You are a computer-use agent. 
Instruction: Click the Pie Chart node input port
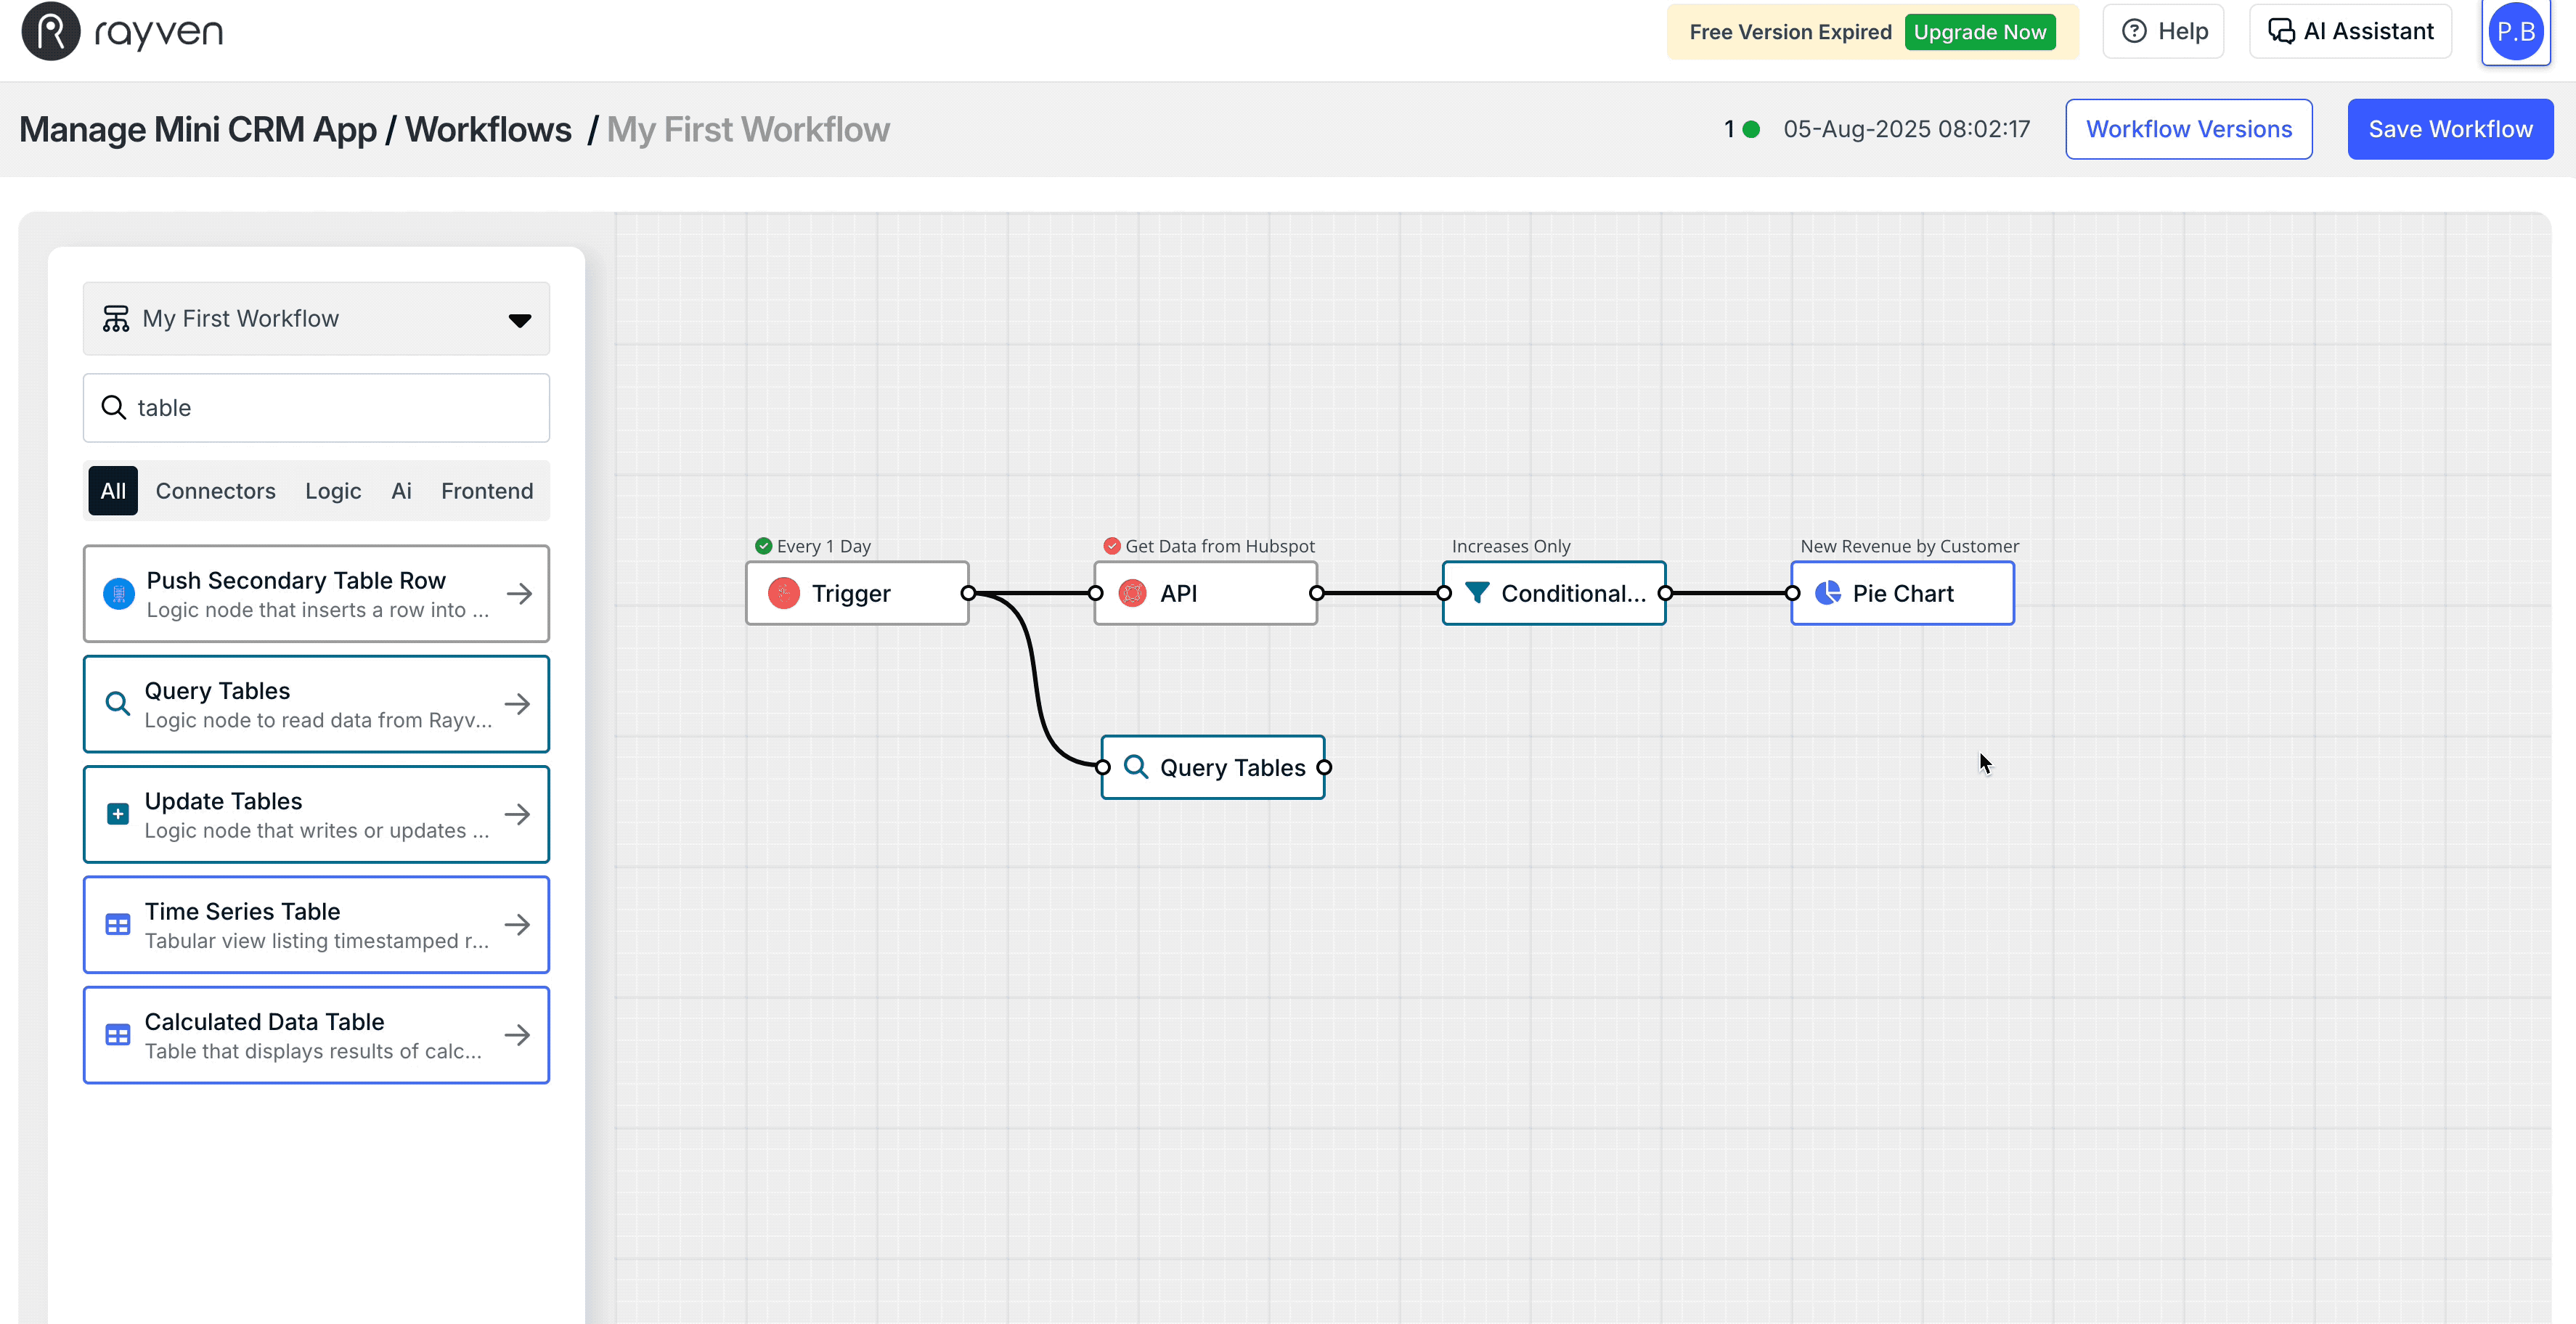coord(1793,593)
